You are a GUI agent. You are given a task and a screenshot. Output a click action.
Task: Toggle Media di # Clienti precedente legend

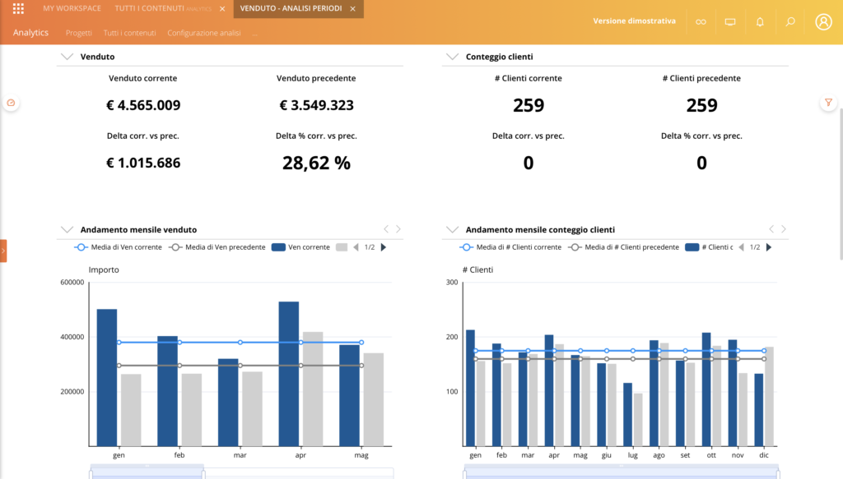point(623,247)
